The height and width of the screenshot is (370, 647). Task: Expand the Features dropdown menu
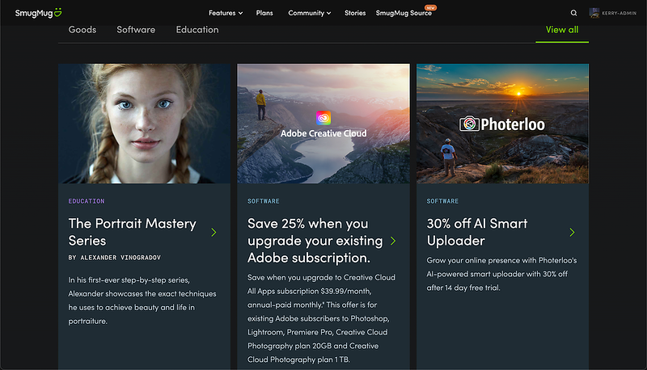coord(226,13)
